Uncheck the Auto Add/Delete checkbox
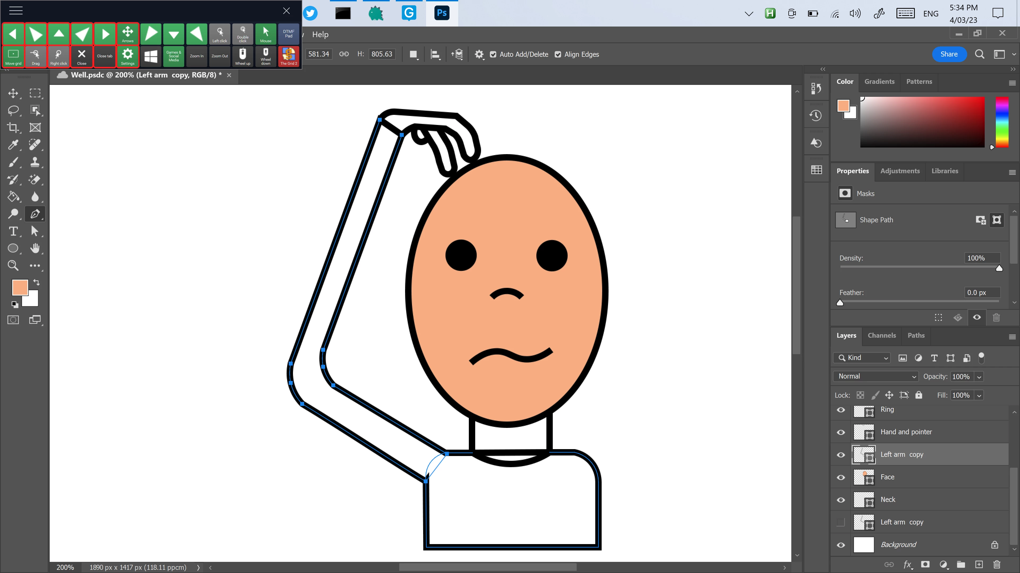 click(493, 55)
